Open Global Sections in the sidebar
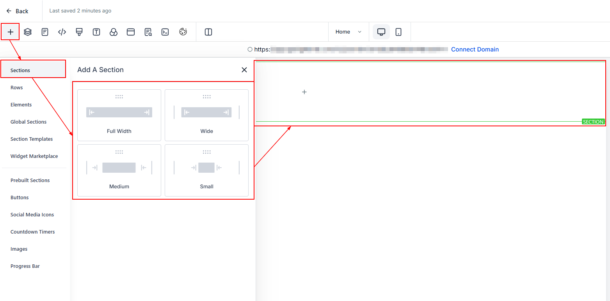Image resolution: width=610 pixels, height=301 pixels. click(28, 122)
